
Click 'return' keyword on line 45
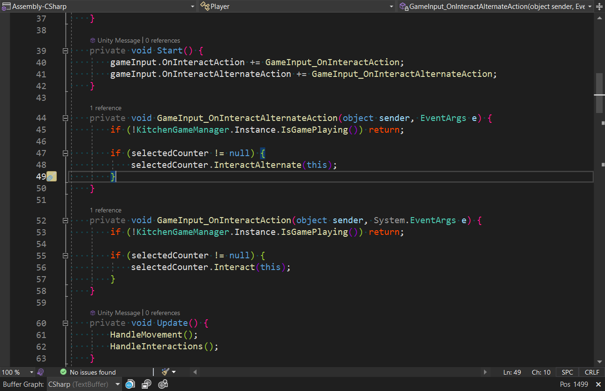click(384, 130)
